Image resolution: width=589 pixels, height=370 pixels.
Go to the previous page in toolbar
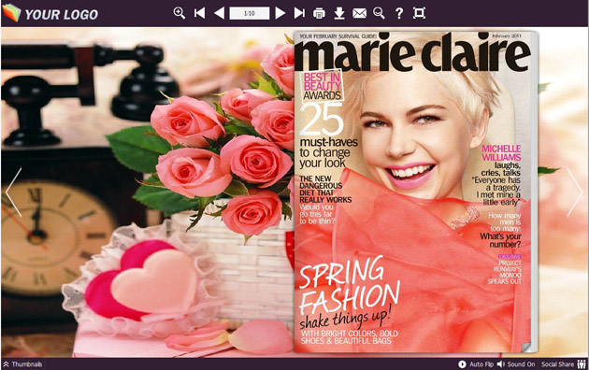pos(219,13)
